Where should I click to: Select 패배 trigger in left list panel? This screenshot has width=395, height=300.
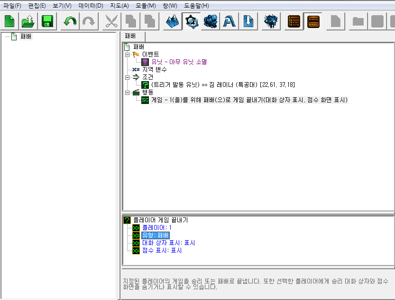click(x=26, y=37)
